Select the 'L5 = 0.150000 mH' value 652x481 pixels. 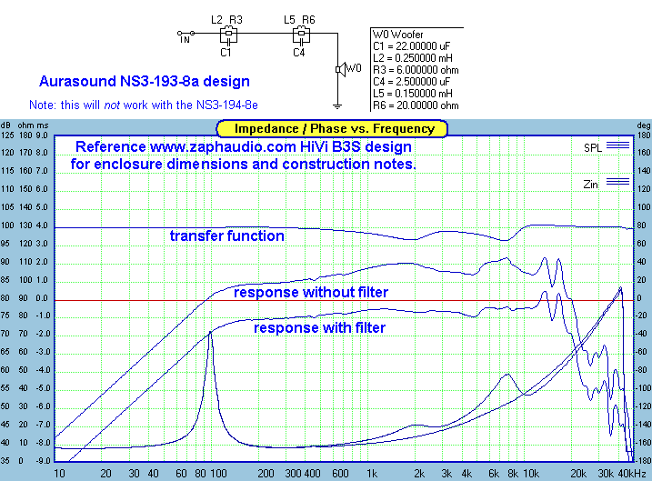[x=413, y=94]
